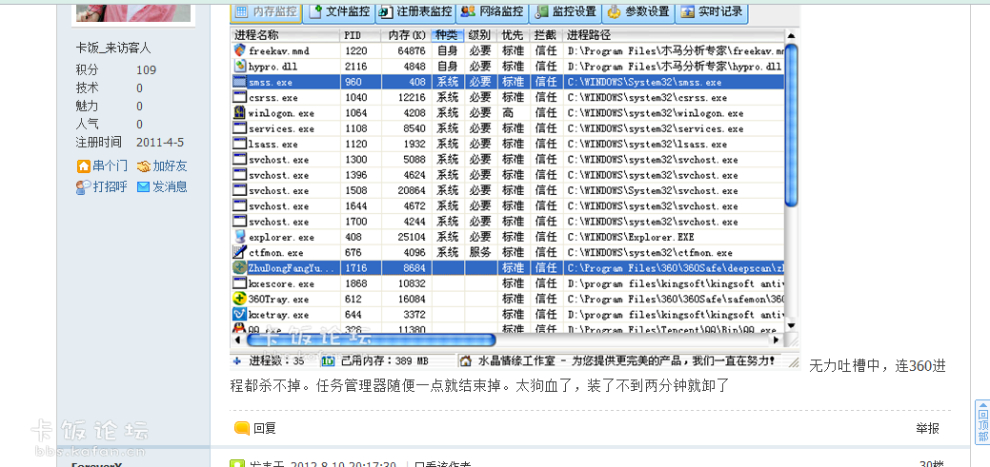Click the QQ penguin process icon
The height and width of the screenshot is (467, 990).
239,328
